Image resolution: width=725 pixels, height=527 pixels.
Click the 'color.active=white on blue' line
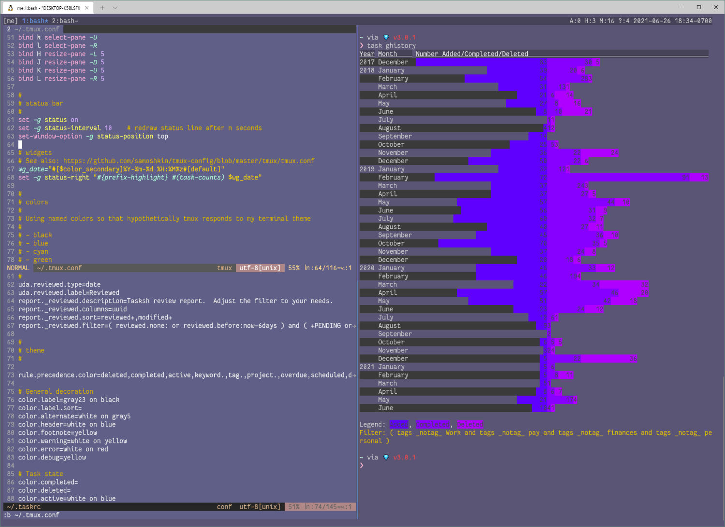(67, 499)
